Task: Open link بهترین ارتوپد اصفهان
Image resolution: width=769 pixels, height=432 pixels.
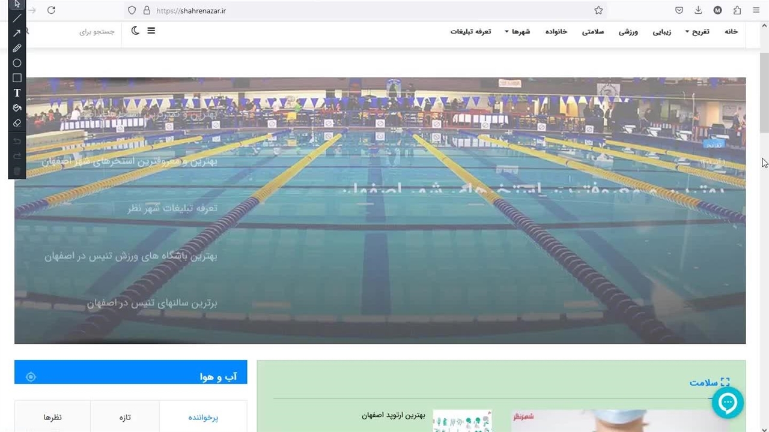Action: pos(394,415)
